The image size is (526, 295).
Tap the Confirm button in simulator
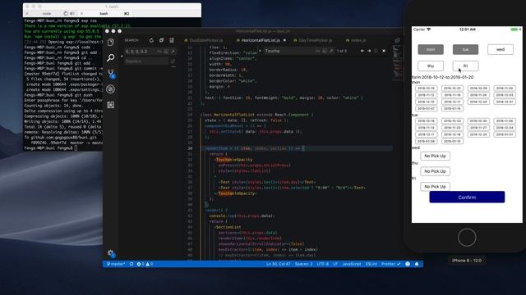pyautogui.click(x=467, y=197)
